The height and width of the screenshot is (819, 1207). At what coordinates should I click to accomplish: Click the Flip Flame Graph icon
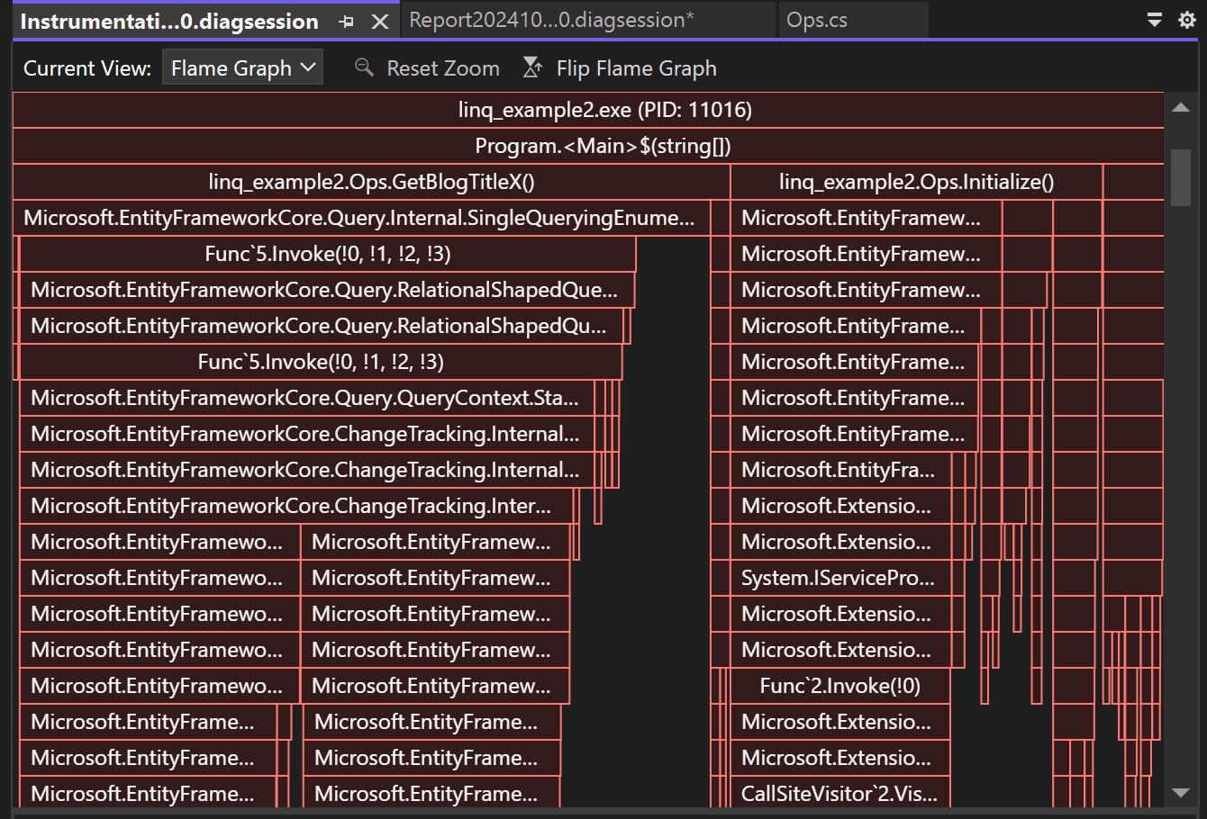tap(531, 67)
